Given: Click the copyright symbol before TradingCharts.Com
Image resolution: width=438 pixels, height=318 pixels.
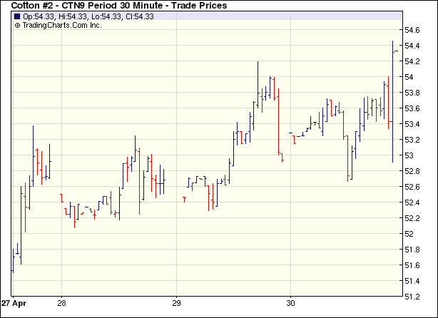Looking at the screenshot, I should tap(18, 25).
